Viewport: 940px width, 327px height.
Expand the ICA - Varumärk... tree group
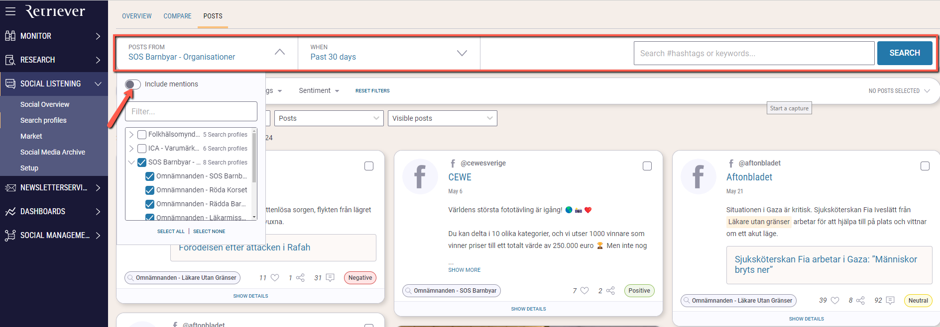coord(131,148)
